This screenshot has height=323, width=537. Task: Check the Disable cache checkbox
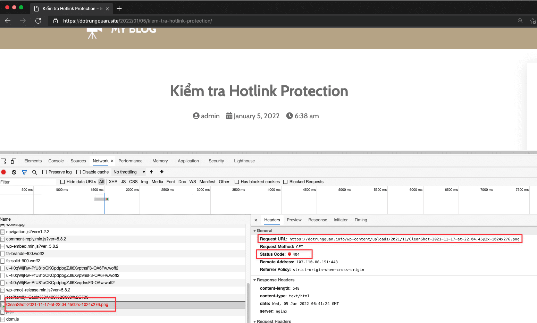(x=78, y=172)
